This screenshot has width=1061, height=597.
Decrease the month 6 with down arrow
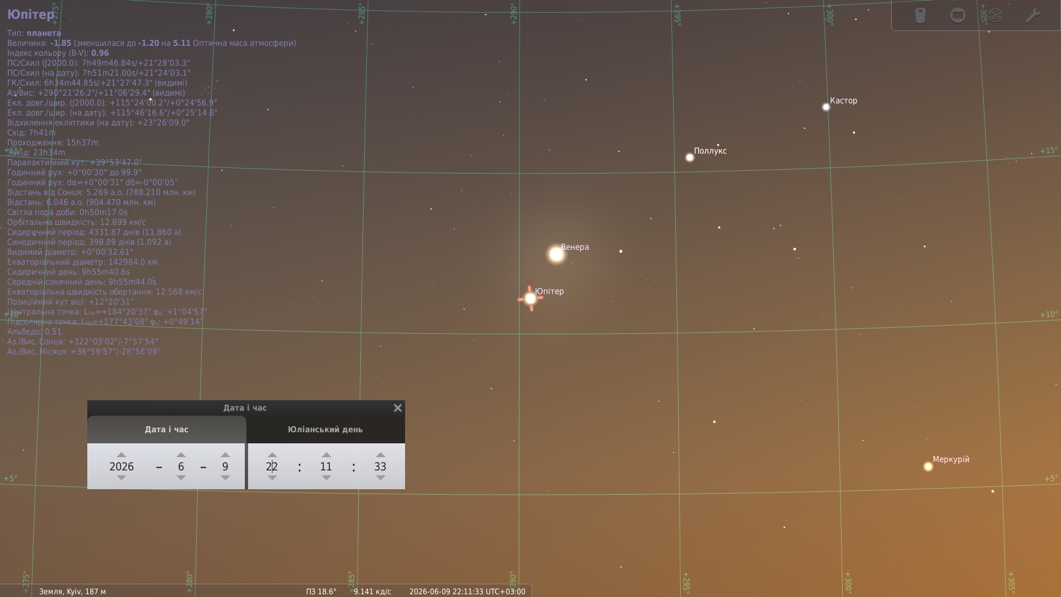(x=181, y=478)
